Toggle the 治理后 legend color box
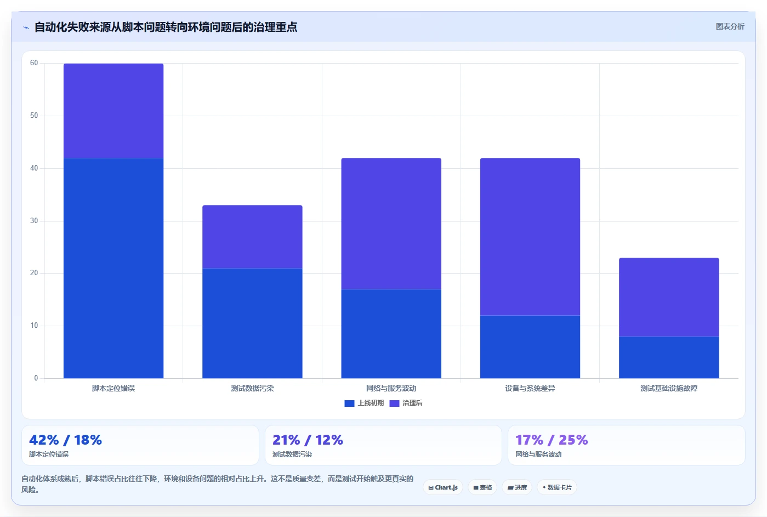The width and height of the screenshot is (767, 517). point(394,404)
